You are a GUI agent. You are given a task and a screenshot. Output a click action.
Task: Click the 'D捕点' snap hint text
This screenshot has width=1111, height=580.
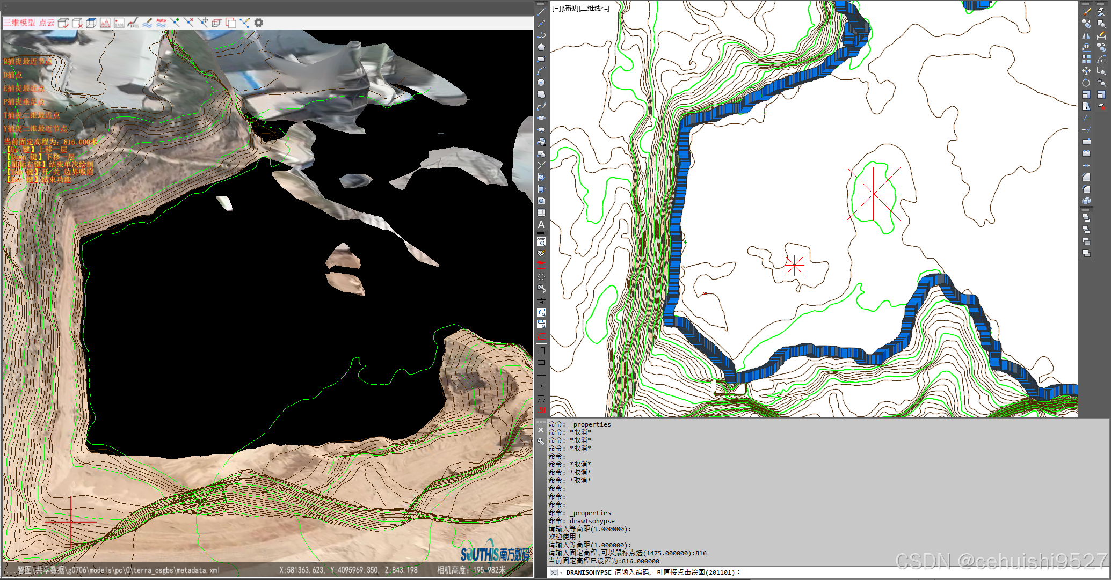pos(13,75)
